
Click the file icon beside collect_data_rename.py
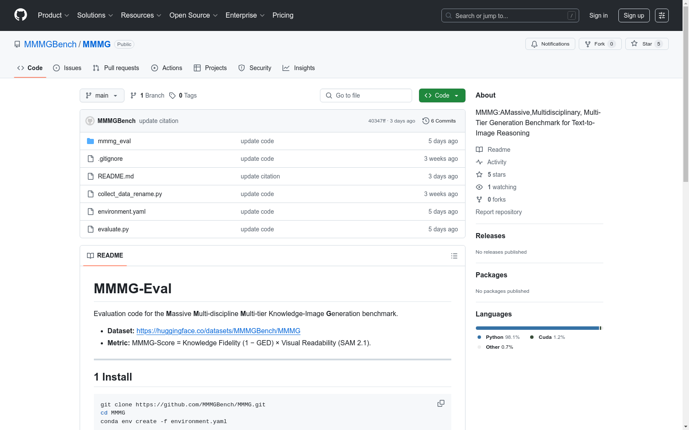[x=90, y=194]
